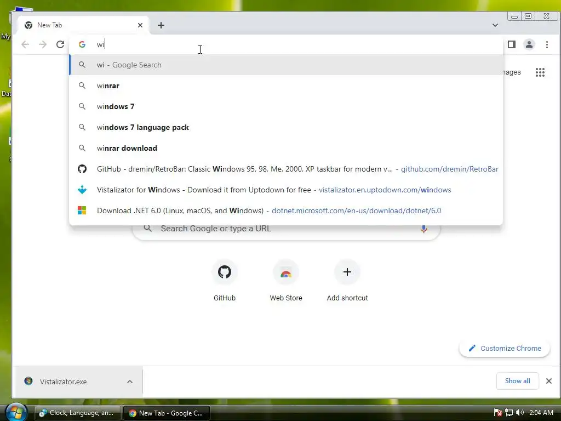Open the downloaded Vistalizator.exe item
This screenshot has width=561, height=421.
64,382
